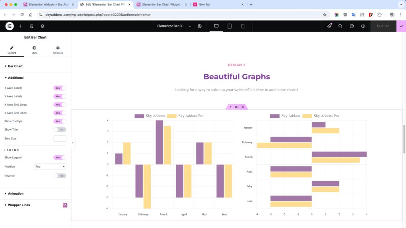Open What's New megaphone icon
The image size is (406, 228).
(329, 26)
